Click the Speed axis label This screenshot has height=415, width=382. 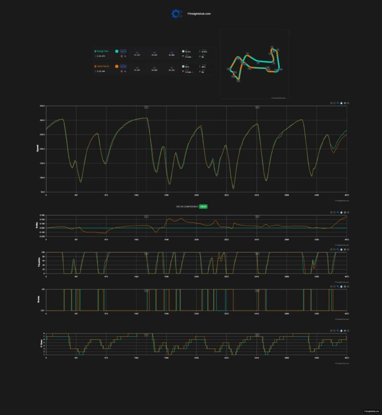(x=38, y=148)
